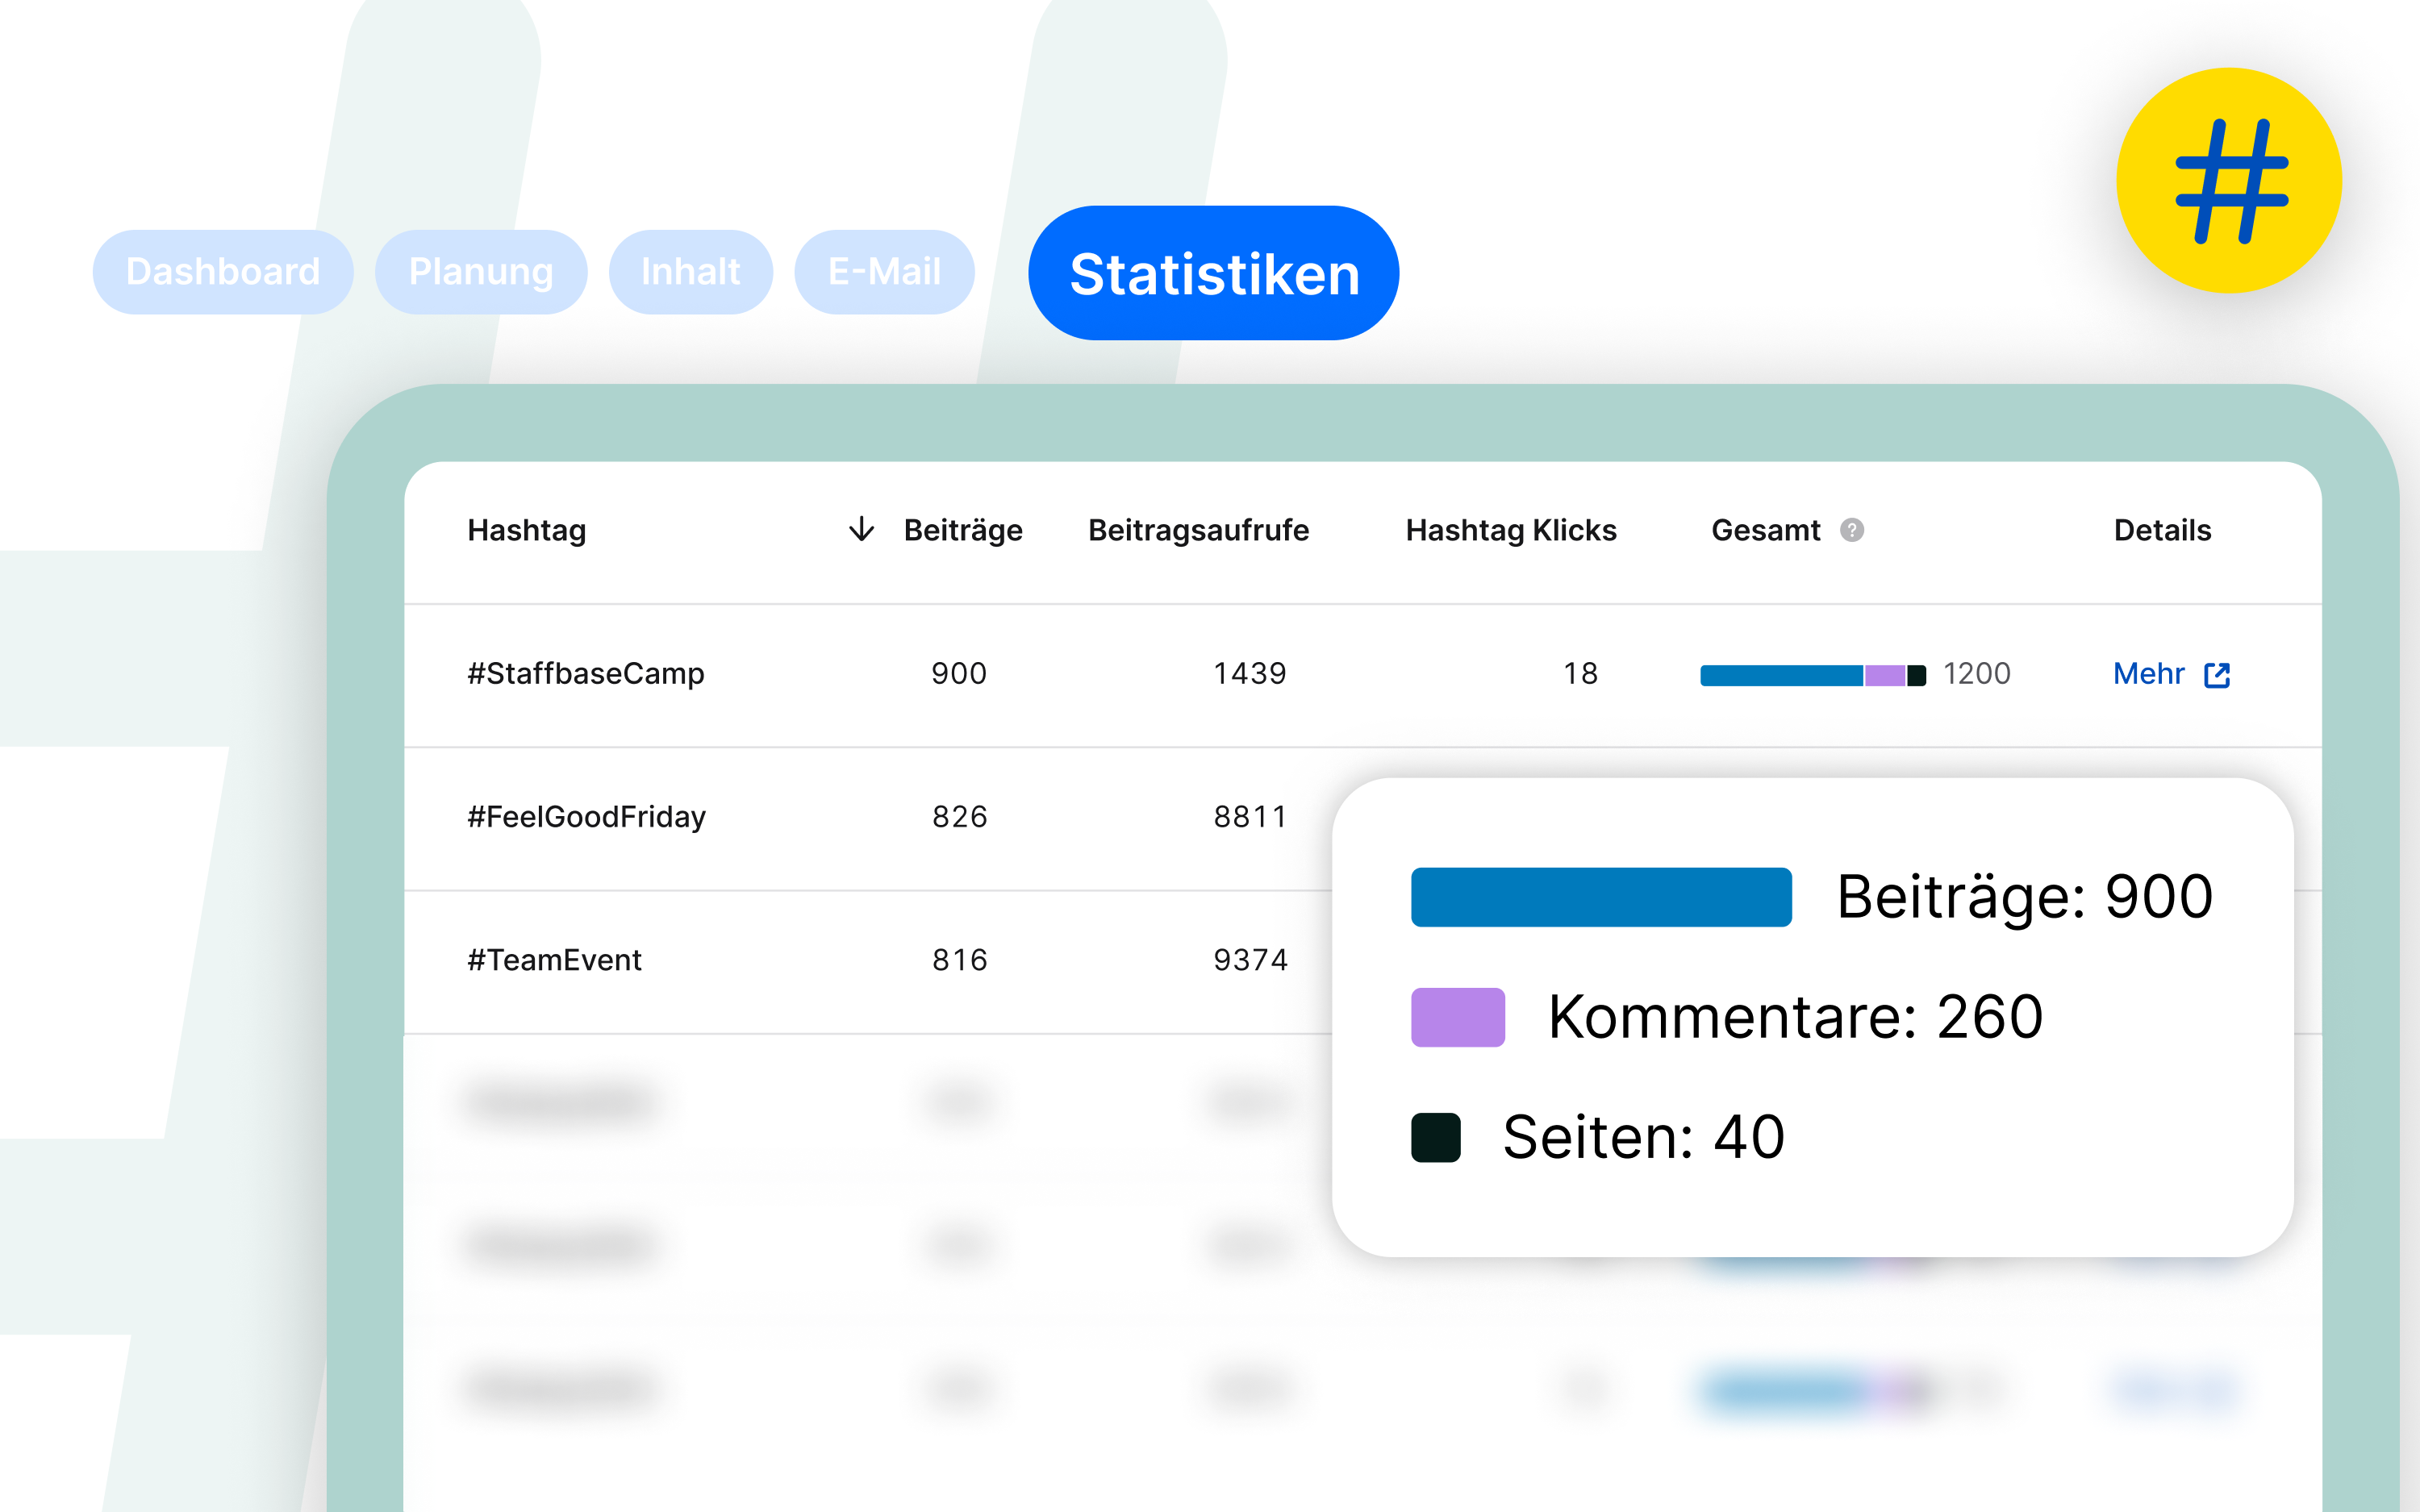Click the external link icon next to Mehr
This screenshot has width=2420, height=1512.
point(2217,675)
